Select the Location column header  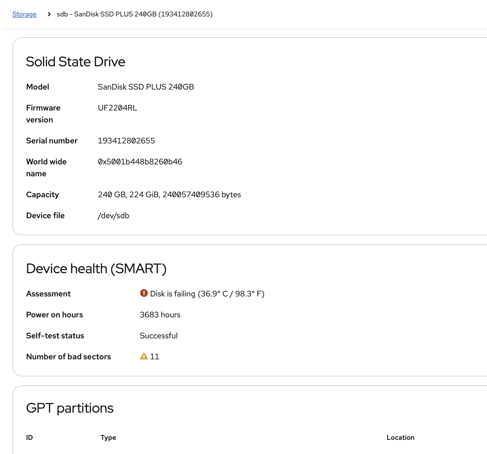[400, 437]
